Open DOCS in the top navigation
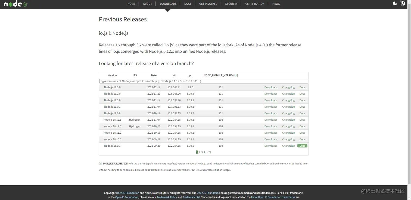This screenshot has height=200, width=411. point(188,4)
